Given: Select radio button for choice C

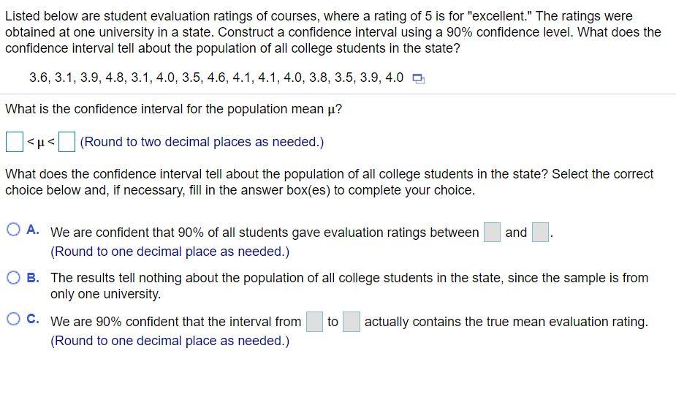Looking at the screenshot, I should 14,320.
